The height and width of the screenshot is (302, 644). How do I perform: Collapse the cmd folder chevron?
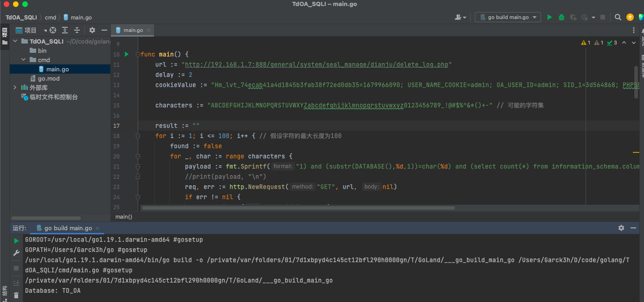pos(24,60)
